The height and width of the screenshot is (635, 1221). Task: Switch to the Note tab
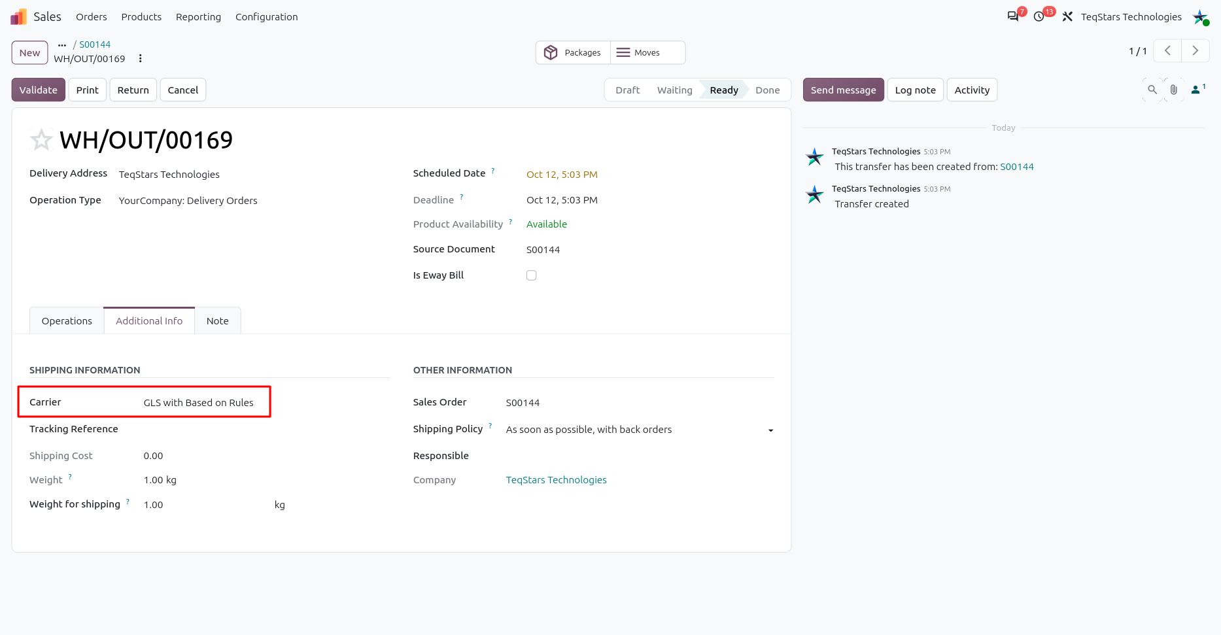pyautogui.click(x=218, y=321)
